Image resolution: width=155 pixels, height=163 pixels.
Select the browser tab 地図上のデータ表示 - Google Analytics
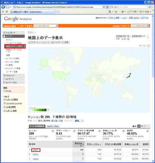(33, 12)
